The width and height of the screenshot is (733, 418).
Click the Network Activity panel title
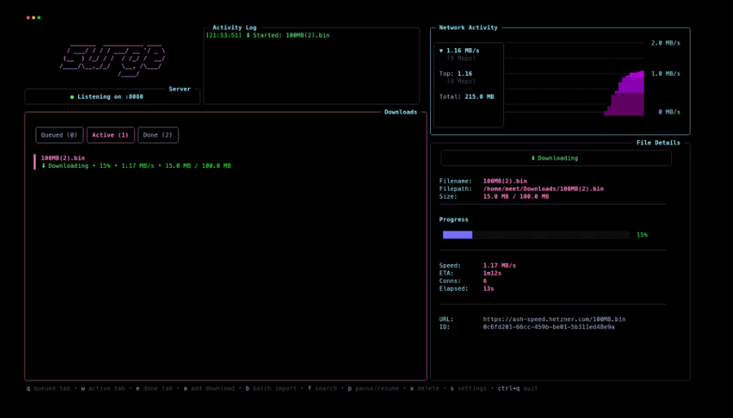[x=468, y=28]
